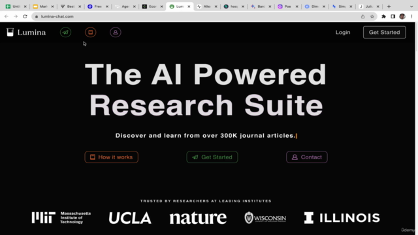The height and width of the screenshot is (235, 418).
Task: Click the Contact button
Action: 307,157
